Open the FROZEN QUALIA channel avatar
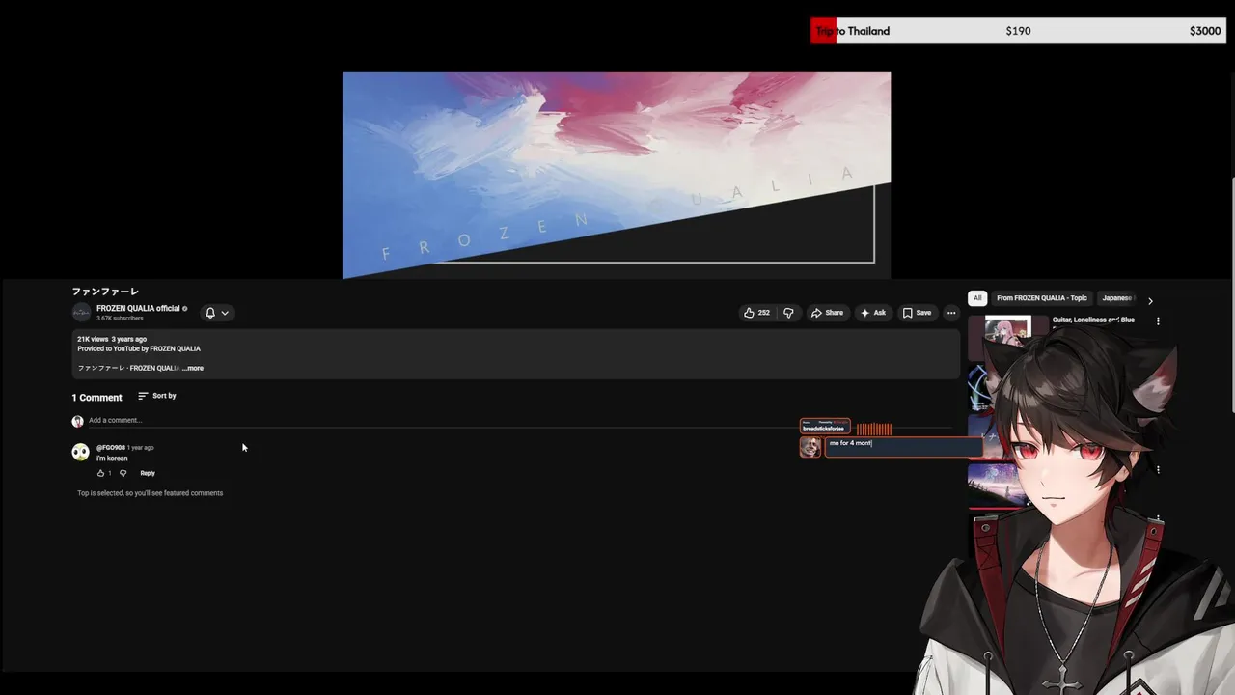Screen dimensions: 1235x695 pyautogui.click(x=81, y=313)
